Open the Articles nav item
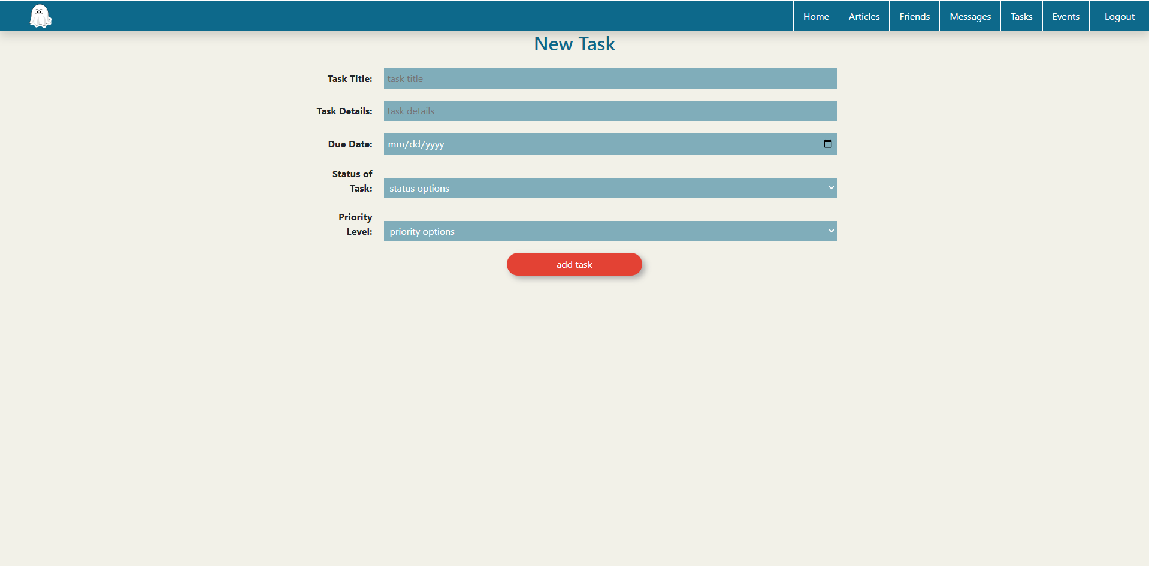Viewport: 1149px width, 566px height. (x=864, y=16)
